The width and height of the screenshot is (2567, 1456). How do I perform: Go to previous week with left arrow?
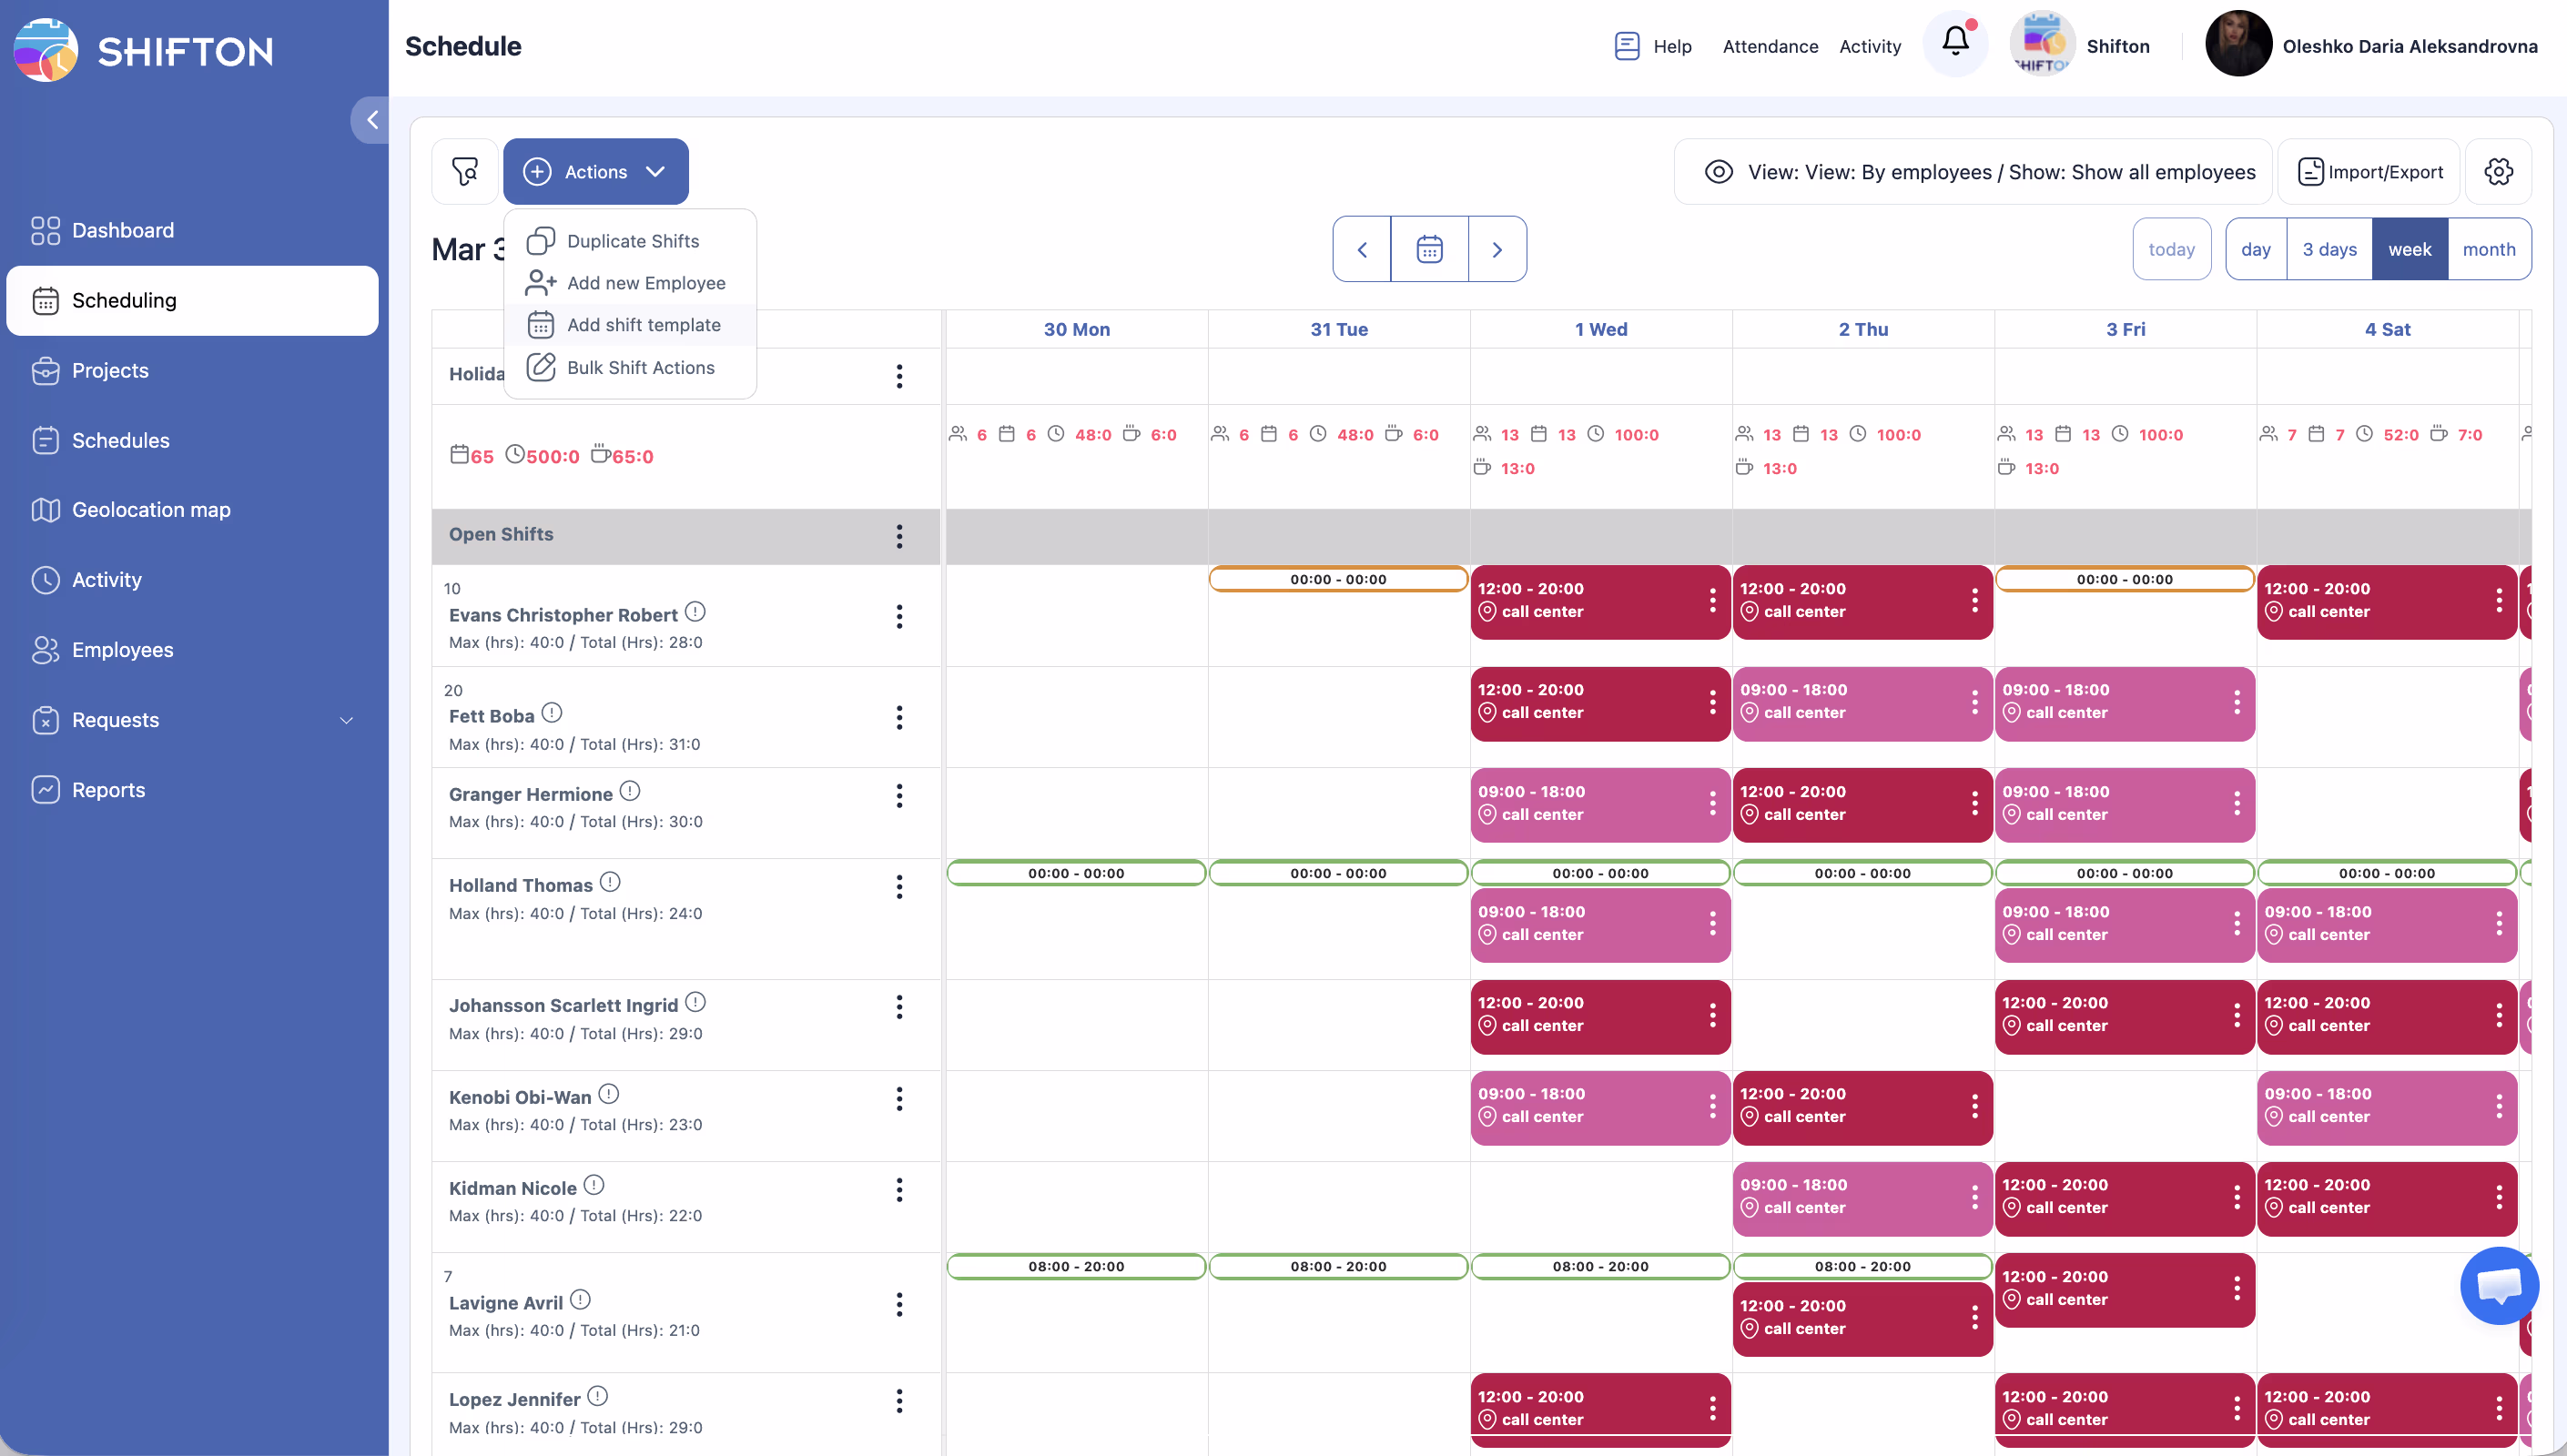click(1361, 249)
